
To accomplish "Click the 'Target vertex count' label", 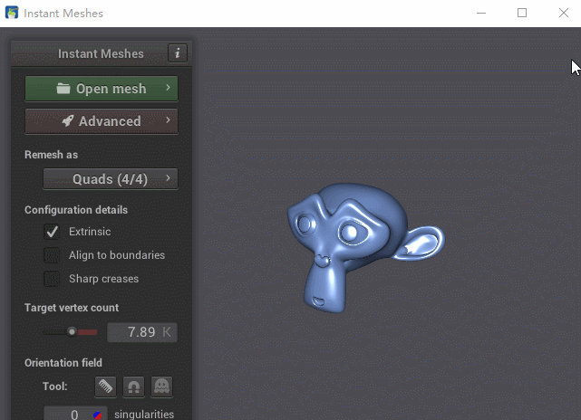I will (x=72, y=308).
